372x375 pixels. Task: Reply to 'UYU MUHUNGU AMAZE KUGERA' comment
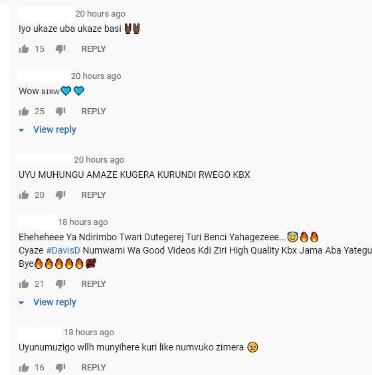94,195
